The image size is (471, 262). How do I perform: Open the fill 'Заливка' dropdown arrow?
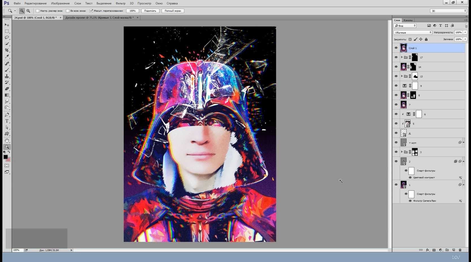point(465,39)
